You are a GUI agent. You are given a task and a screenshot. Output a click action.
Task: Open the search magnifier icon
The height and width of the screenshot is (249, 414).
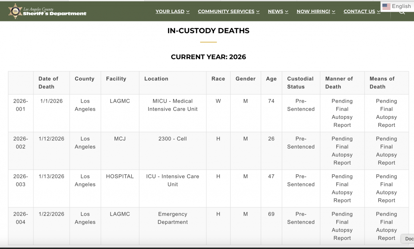[x=402, y=13]
